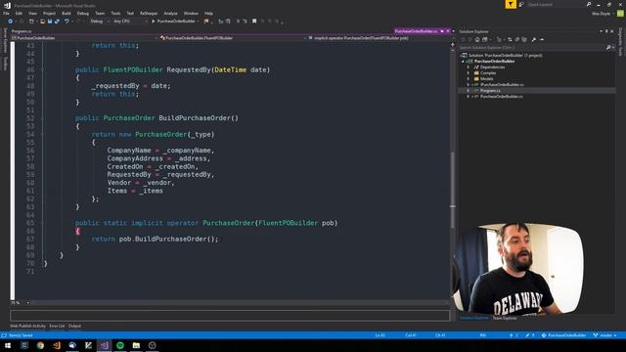This screenshot has height=352, width=626.
Task: Open Chrome from the taskbar
Action: coord(40,345)
